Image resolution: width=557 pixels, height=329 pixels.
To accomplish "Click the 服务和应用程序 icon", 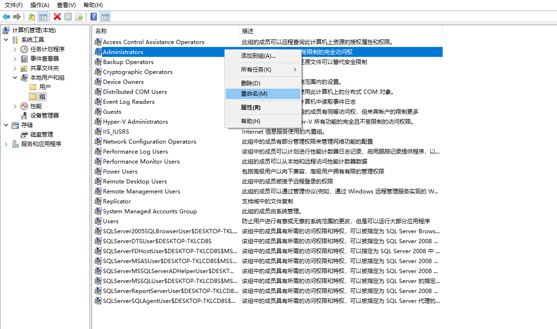I will tap(15, 144).
